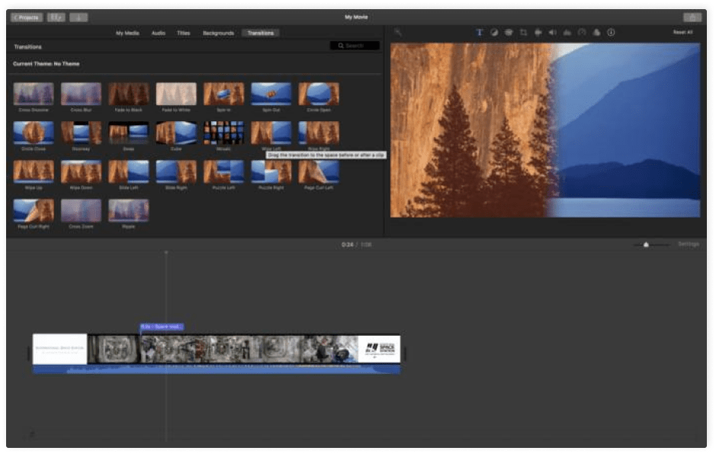Screen dimensions: 716x454
Task: Click Reset All
Action: pos(682,32)
